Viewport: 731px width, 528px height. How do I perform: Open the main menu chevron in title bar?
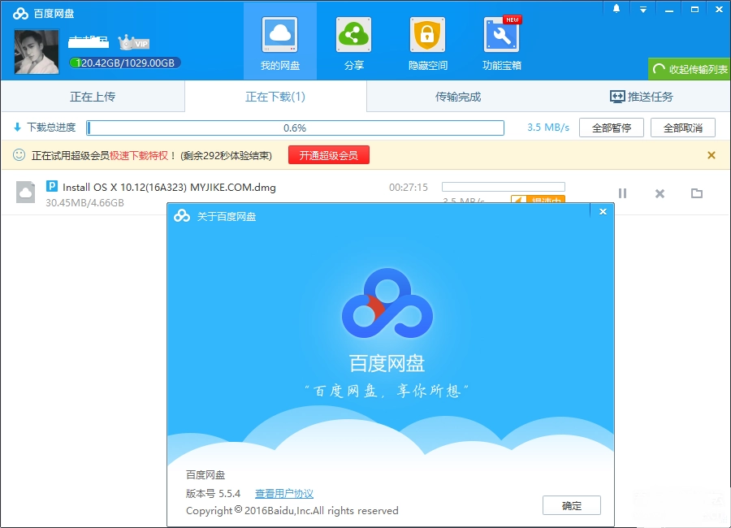643,8
